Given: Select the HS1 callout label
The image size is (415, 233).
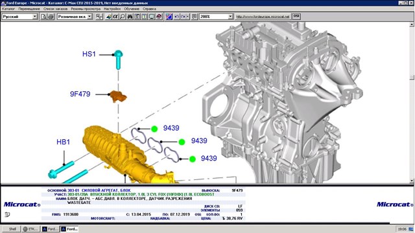Looking at the screenshot, I should pyautogui.click(x=89, y=54).
